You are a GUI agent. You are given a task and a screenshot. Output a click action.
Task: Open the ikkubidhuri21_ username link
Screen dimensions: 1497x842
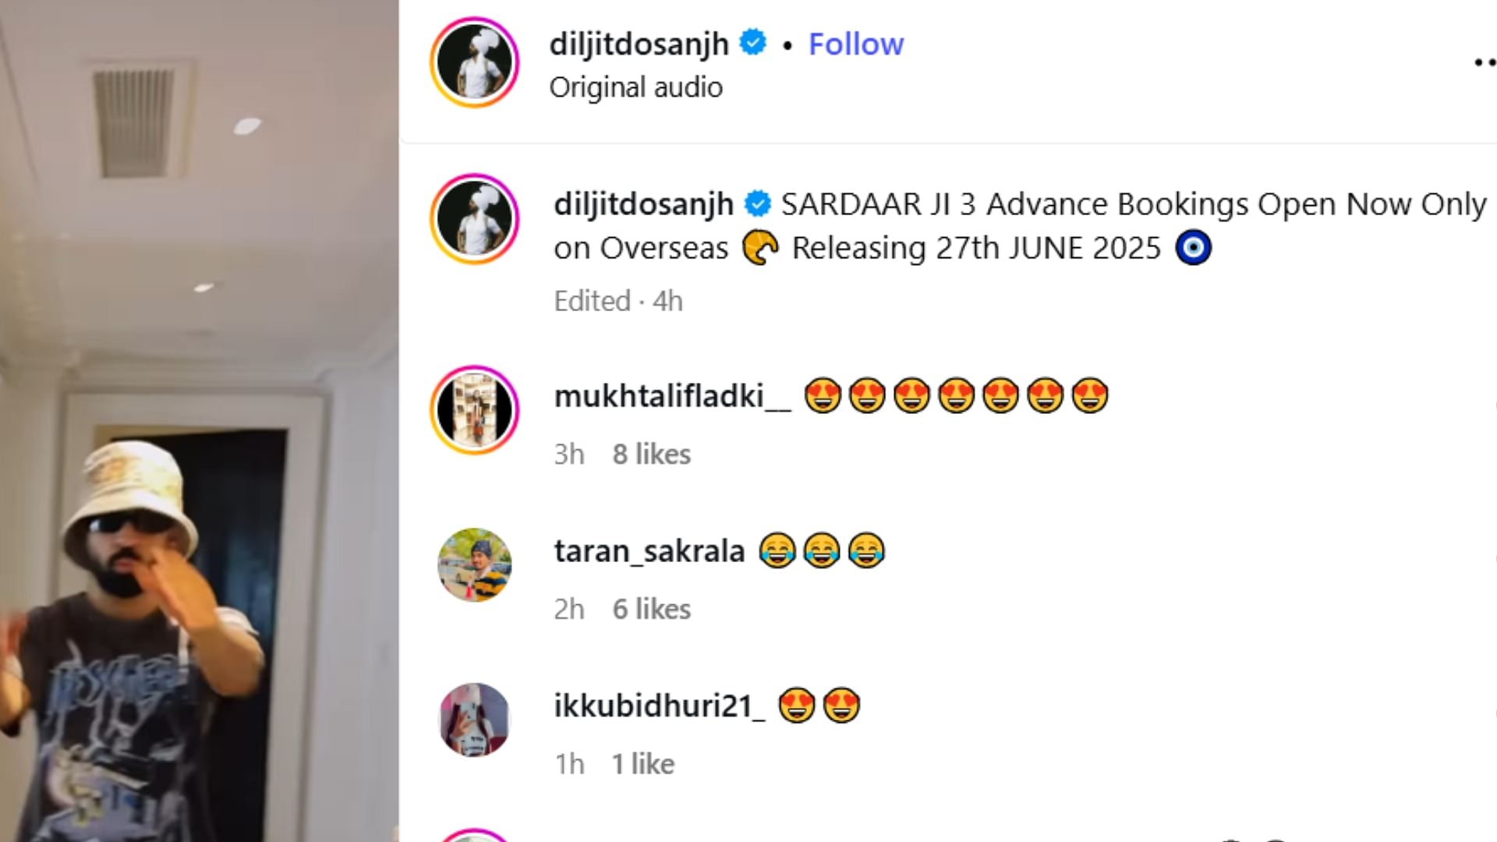point(660,706)
